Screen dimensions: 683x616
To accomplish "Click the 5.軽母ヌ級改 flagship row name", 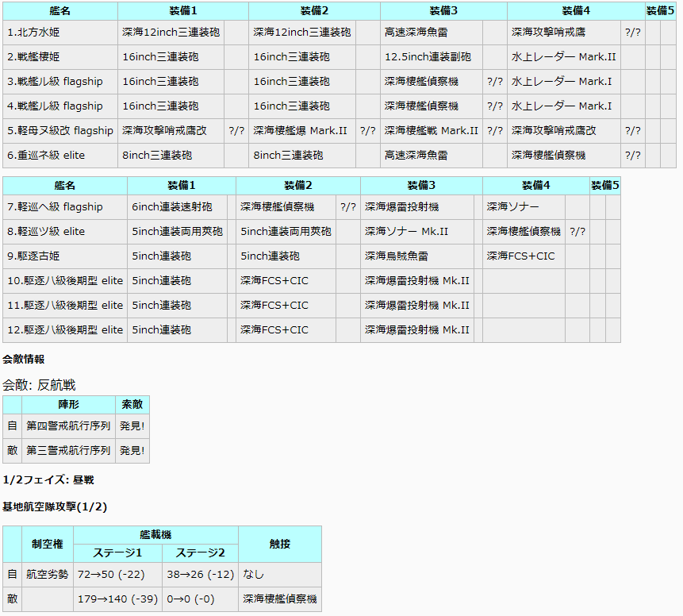I will [60, 131].
